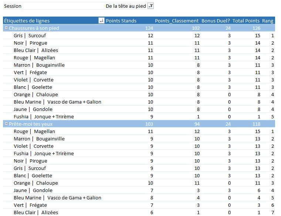This screenshot has height=216, width=281.
Task: Select the Points_Classement column header
Action: coord(177,21)
